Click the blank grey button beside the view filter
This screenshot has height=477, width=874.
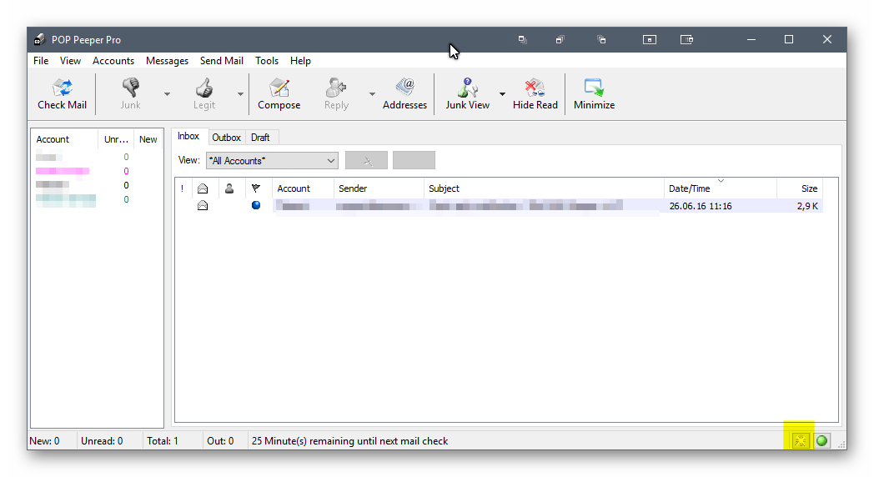click(x=414, y=160)
